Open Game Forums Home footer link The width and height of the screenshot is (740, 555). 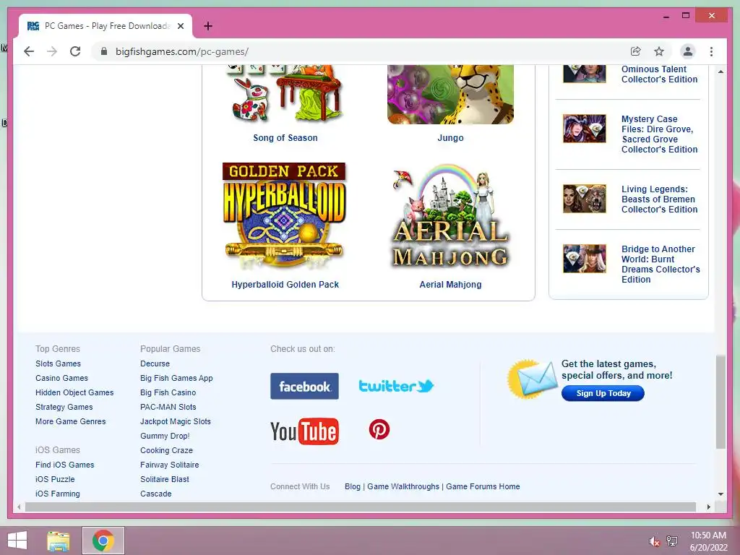coord(483,486)
